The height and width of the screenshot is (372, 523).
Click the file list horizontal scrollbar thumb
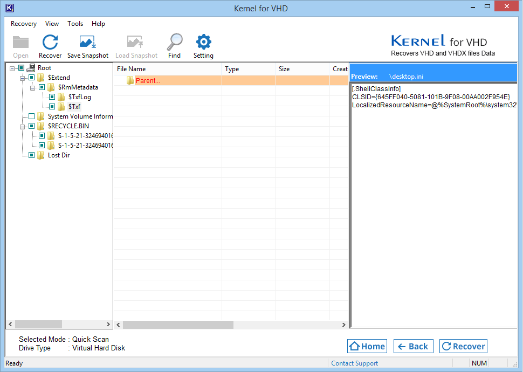(178, 325)
